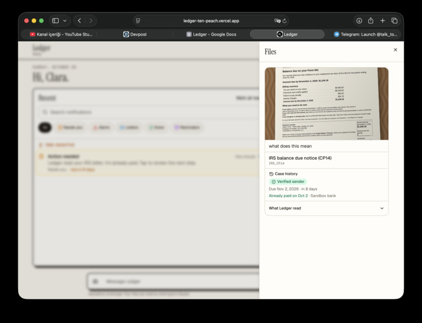This screenshot has height=323, width=422.
Task: Click the yellow minimize window button
Action: point(34,21)
